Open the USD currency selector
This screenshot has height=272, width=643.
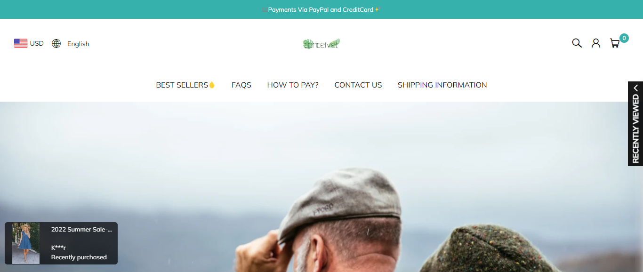pos(29,43)
